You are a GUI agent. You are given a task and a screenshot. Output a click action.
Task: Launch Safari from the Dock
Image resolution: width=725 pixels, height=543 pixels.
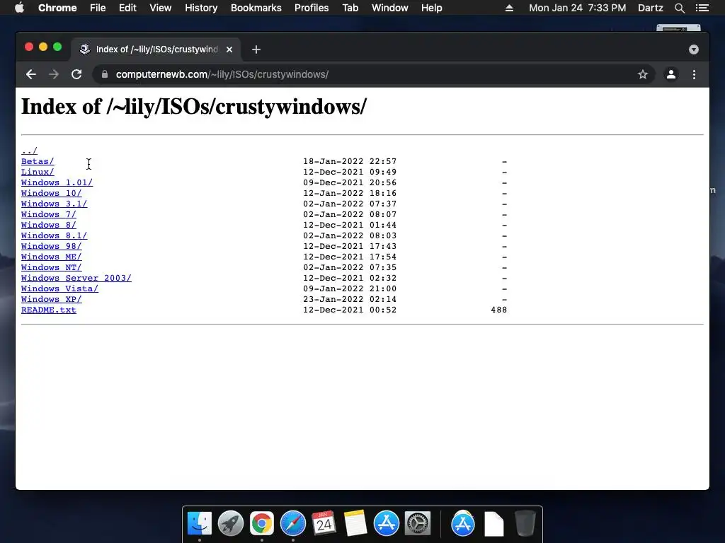pyautogui.click(x=292, y=524)
